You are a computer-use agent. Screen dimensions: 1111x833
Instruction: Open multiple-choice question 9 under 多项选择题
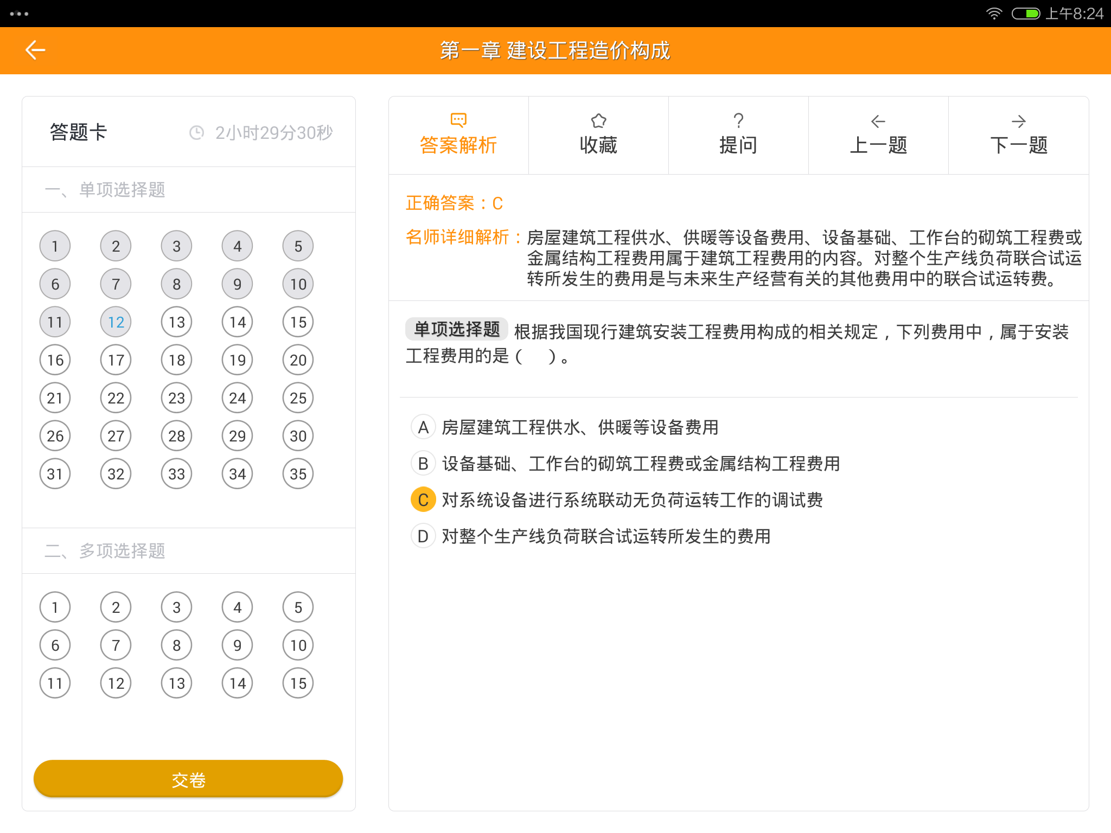coord(237,645)
